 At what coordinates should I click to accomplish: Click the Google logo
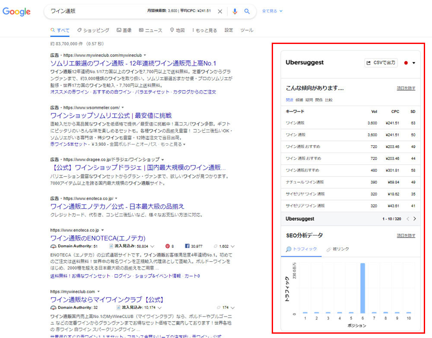[x=16, y=12]
